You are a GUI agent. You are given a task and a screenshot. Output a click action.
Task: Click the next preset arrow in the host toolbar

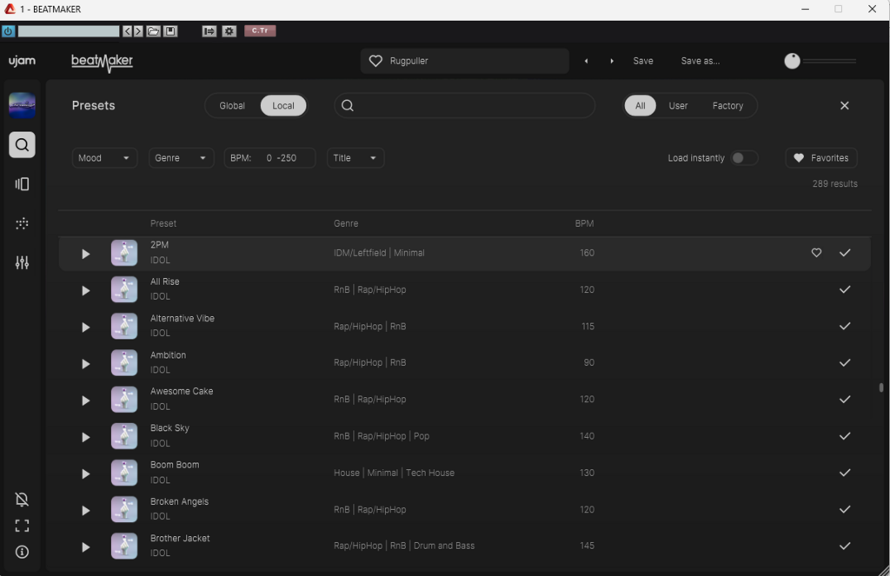[138, 31]
